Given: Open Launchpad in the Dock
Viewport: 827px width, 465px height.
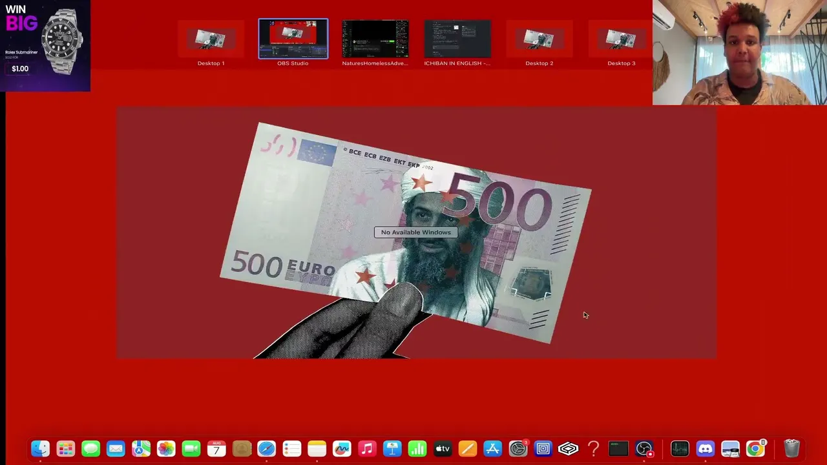Looking at the screenshot, I should (x=65, y=449).
